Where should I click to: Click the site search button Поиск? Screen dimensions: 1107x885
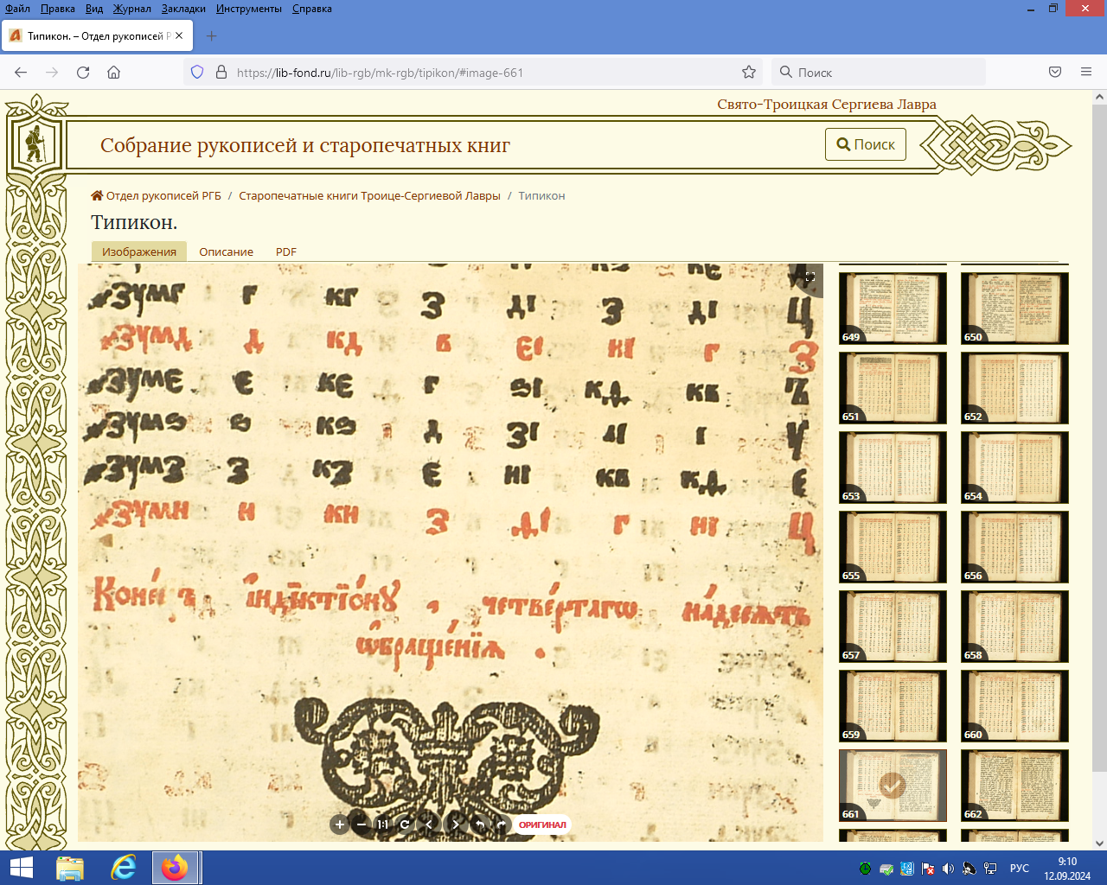866,144
